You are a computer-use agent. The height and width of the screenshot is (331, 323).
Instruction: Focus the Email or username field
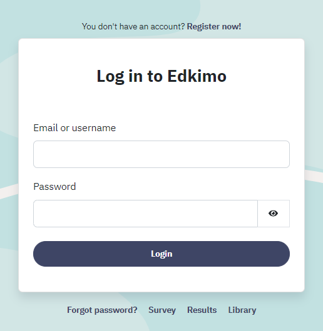pos(161,154)
